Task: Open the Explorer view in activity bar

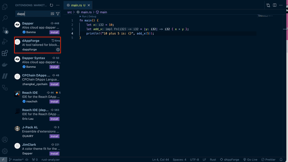Action: click(5, 7)
